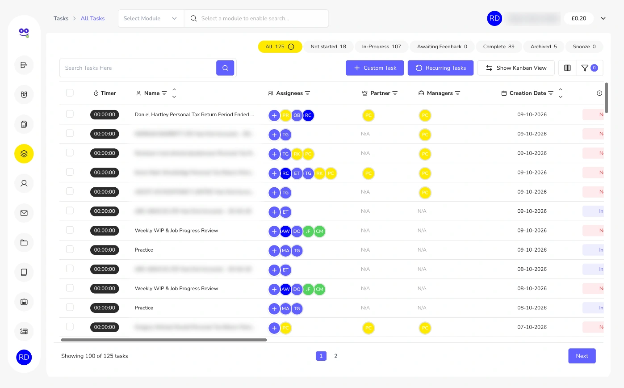The width and height of the screenshot is (624, 388).
Task: Click the info icon beside All 125
Action: tap(291, 46)
